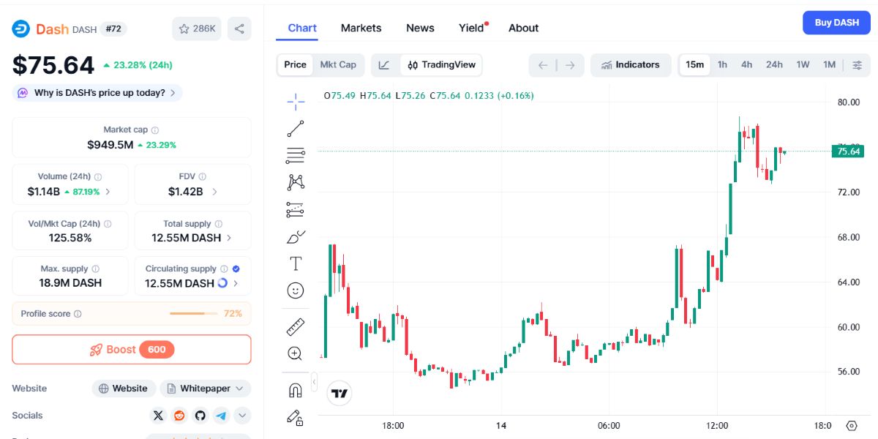
Task: Open the XABCD pattern tool
Action: coord(295,181)
